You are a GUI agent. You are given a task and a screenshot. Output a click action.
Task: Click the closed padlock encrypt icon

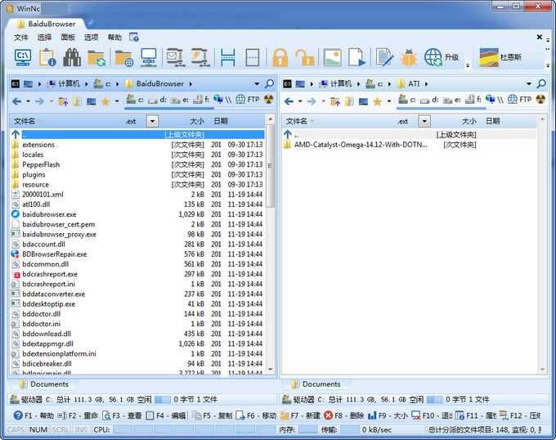click(280, 57)
